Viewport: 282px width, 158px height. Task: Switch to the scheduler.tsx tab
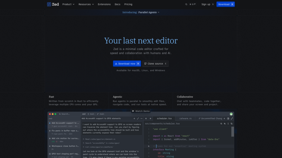[164, 118]
